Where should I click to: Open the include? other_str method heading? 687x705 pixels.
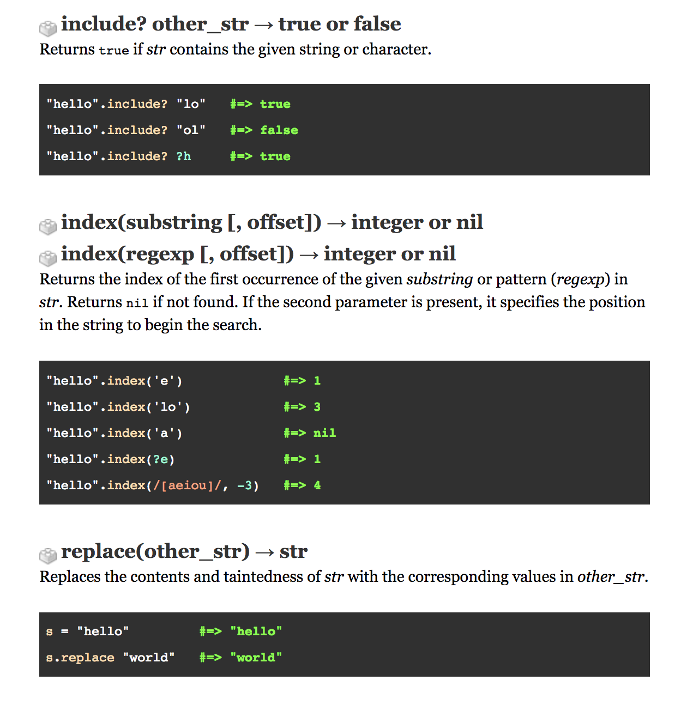231,24
